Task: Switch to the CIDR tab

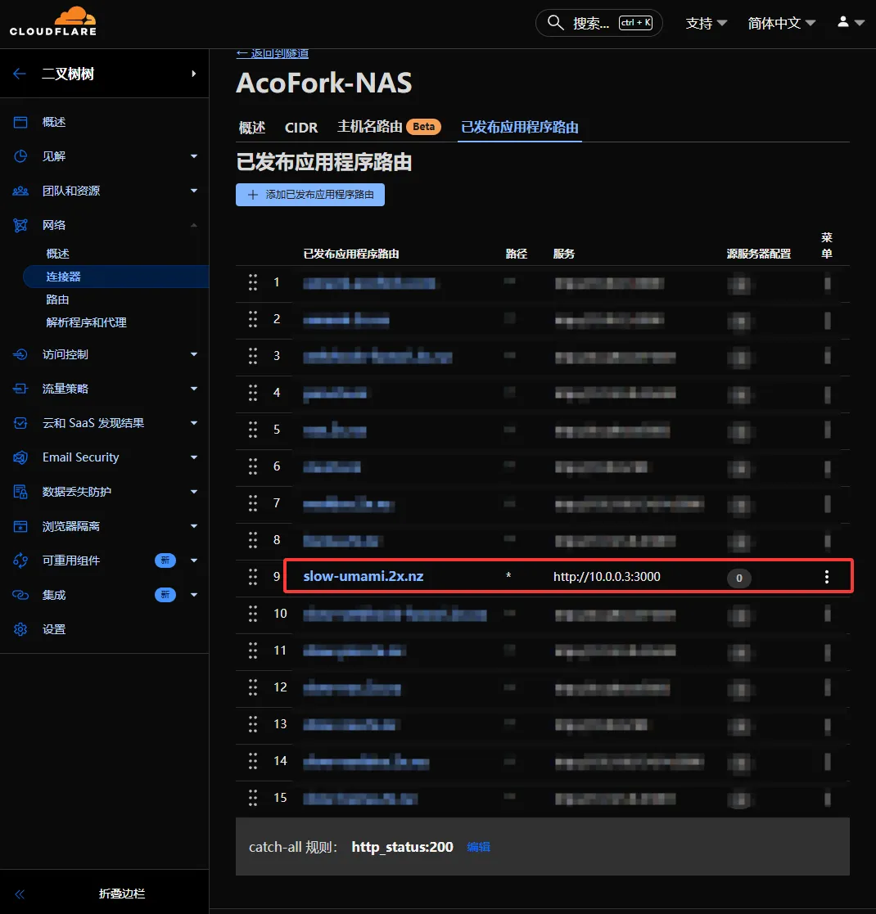Action: [300, 128]
